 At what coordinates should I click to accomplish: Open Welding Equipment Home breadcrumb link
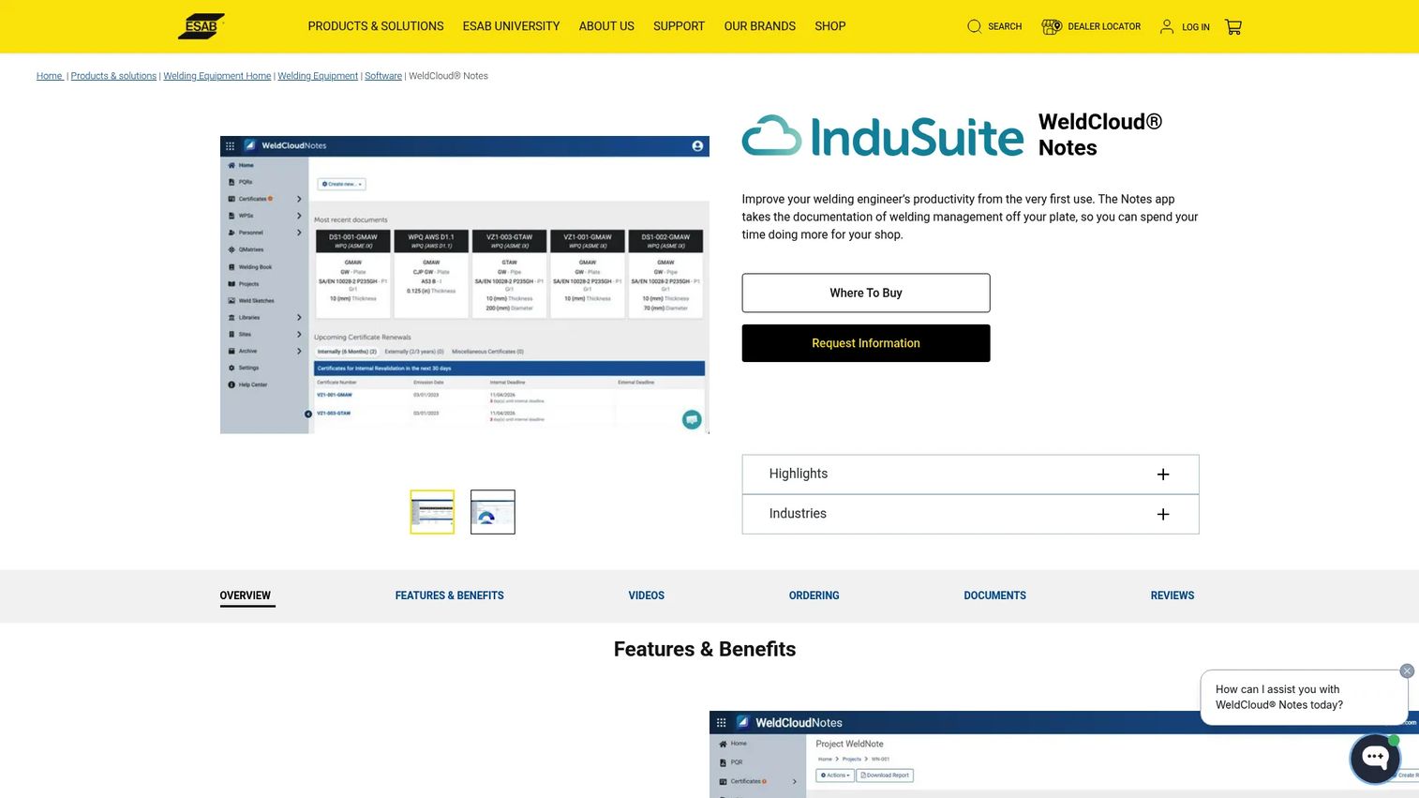click(x=217, y=76)
